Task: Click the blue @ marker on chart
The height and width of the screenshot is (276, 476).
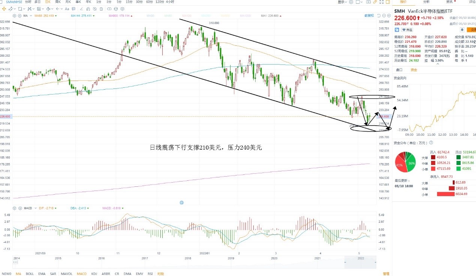Action: point(181,202)
